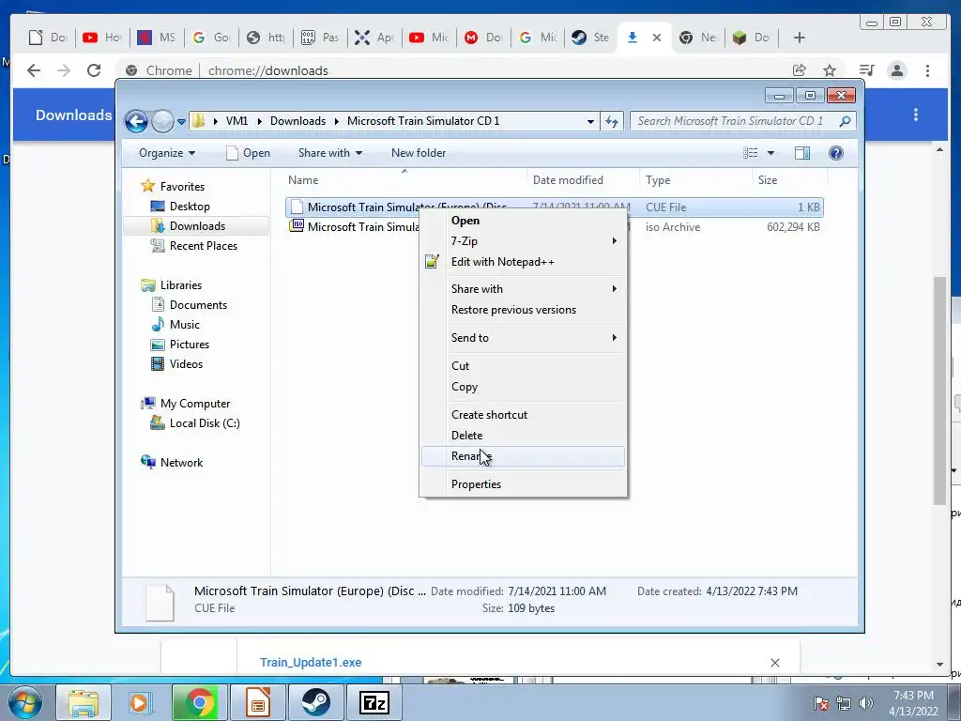
Task: Refresh the Explorer folder view
Action: (x=612, y=121)
